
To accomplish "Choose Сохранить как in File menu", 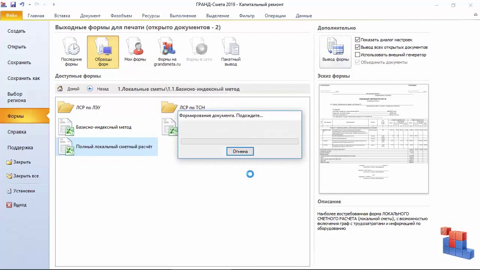I will tap(24, 78).
